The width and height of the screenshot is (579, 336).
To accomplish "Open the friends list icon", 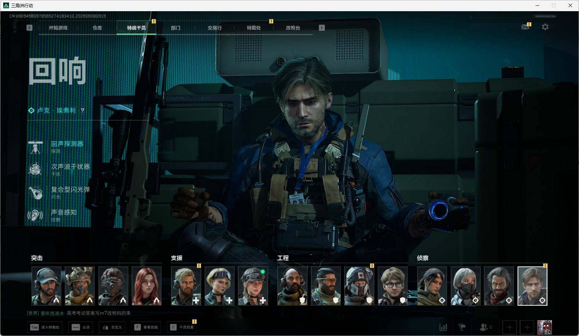I will pyautogui.click(x=484, y=327).
